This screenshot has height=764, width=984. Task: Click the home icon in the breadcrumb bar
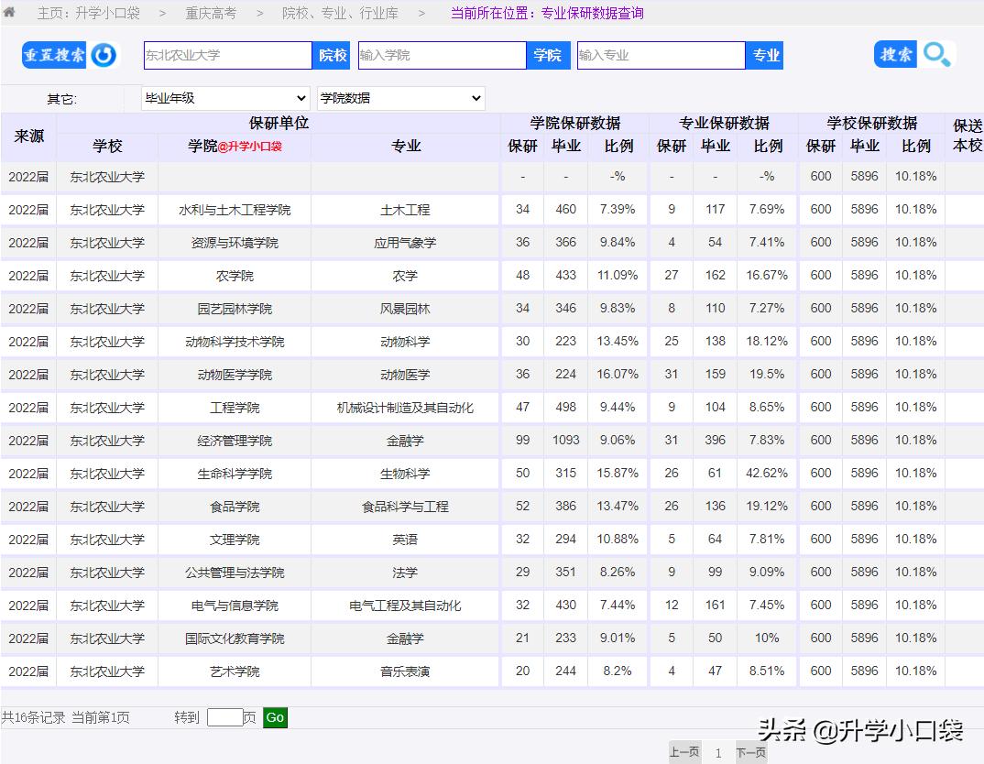(x=11, y=14)
